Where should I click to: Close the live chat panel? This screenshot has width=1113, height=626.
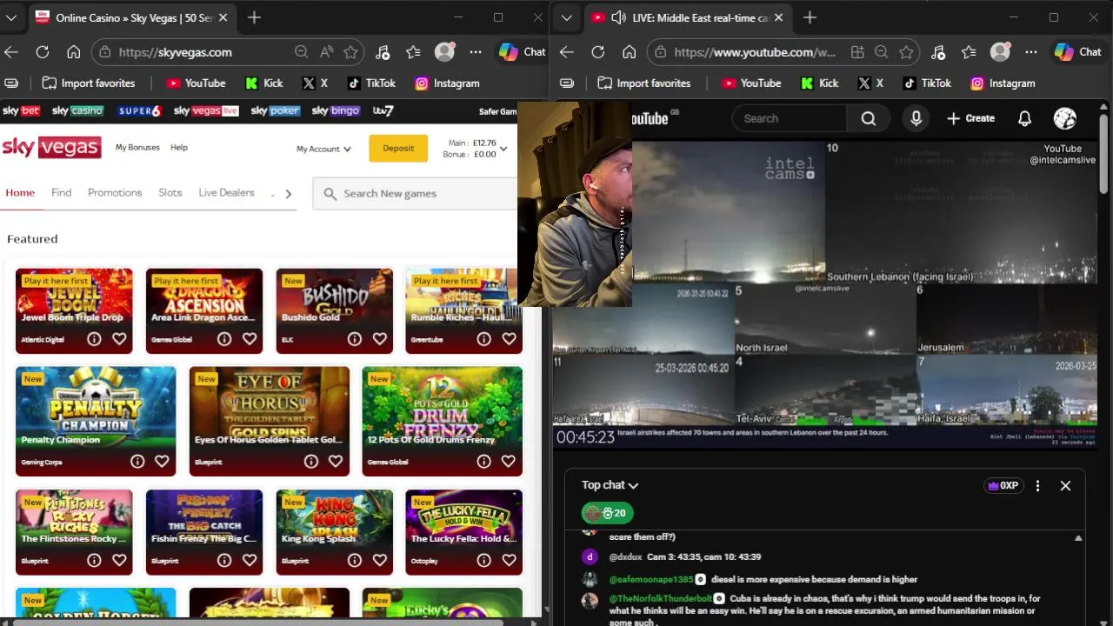pyautogui.click(x=1065, y=486)
